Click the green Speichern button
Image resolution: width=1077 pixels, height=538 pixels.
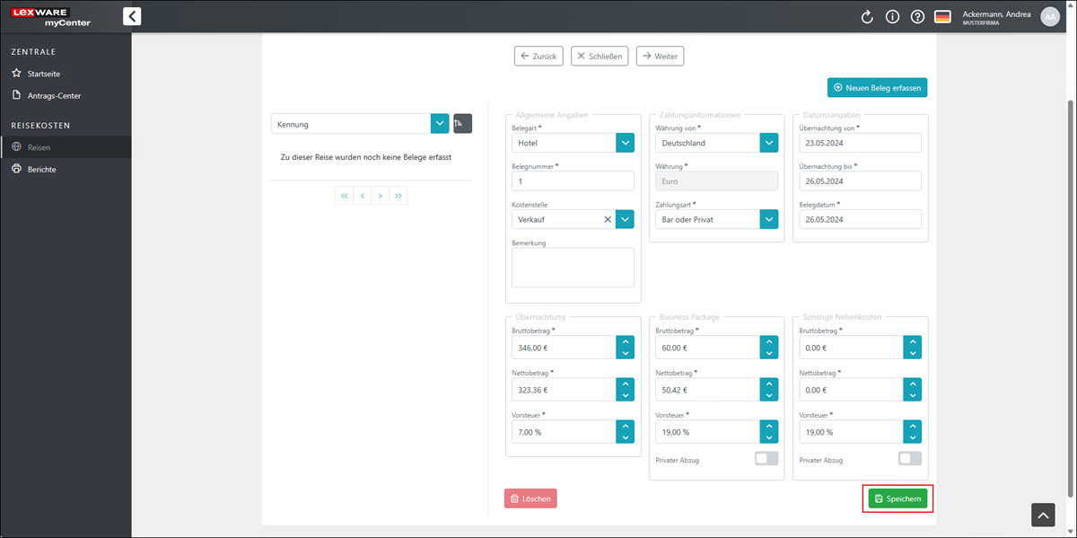coord(897,498)
